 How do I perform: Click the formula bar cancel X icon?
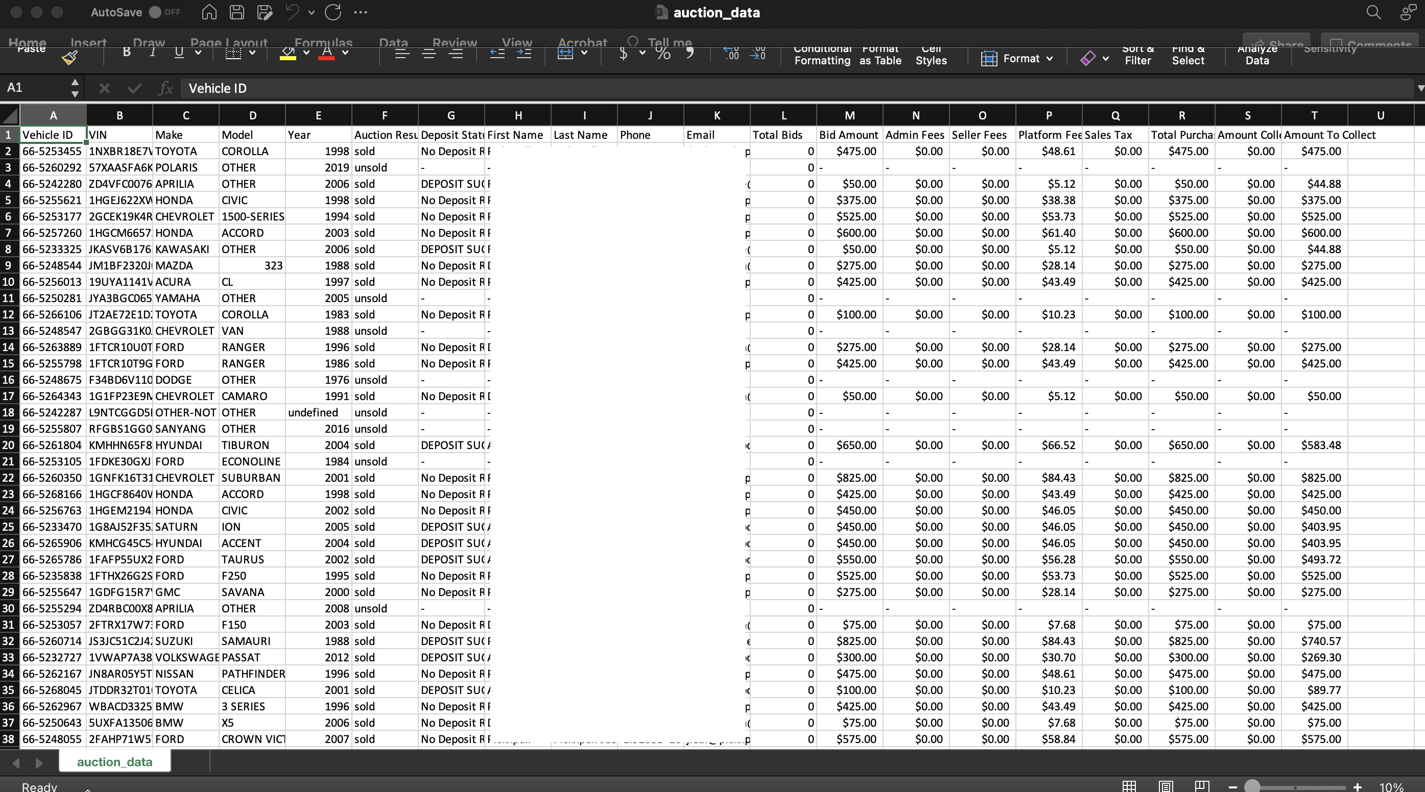(x=105, y=88)
